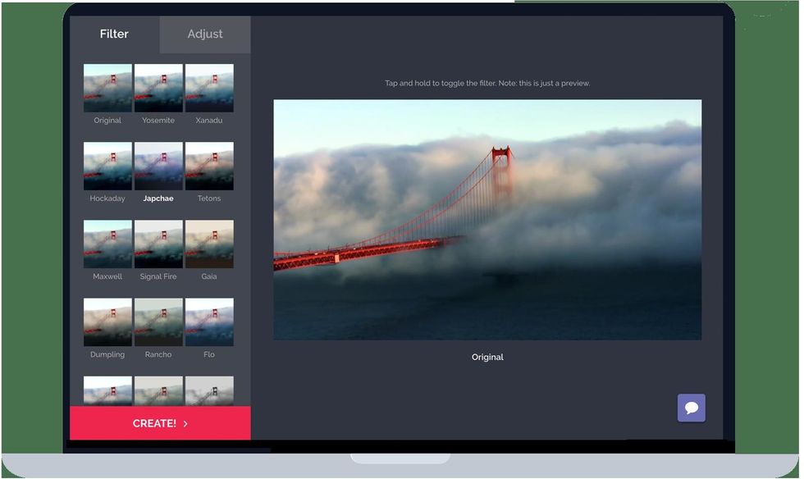804x479 pixels.
Task: Apply the Tetons filter thumbnail
Action: (x=209, y=167)
